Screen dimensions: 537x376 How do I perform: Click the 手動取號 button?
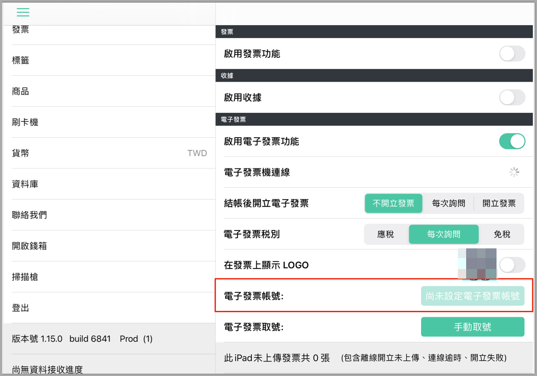pos(473,327)
